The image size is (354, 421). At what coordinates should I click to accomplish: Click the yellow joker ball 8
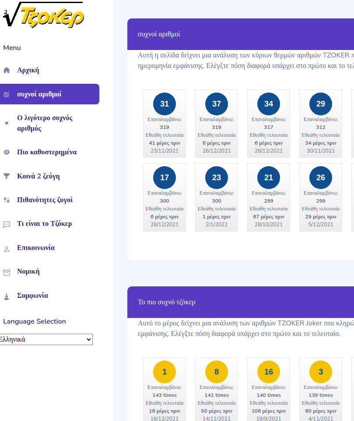pyautogui.click(x=217, y=372)
